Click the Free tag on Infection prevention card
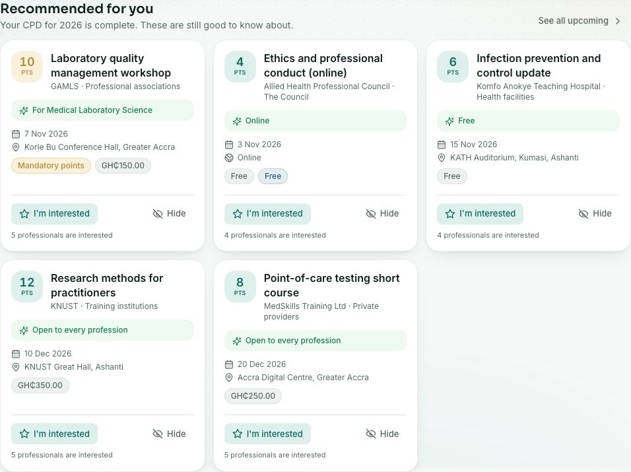This screenshot has height=472, width=631. 452,176
